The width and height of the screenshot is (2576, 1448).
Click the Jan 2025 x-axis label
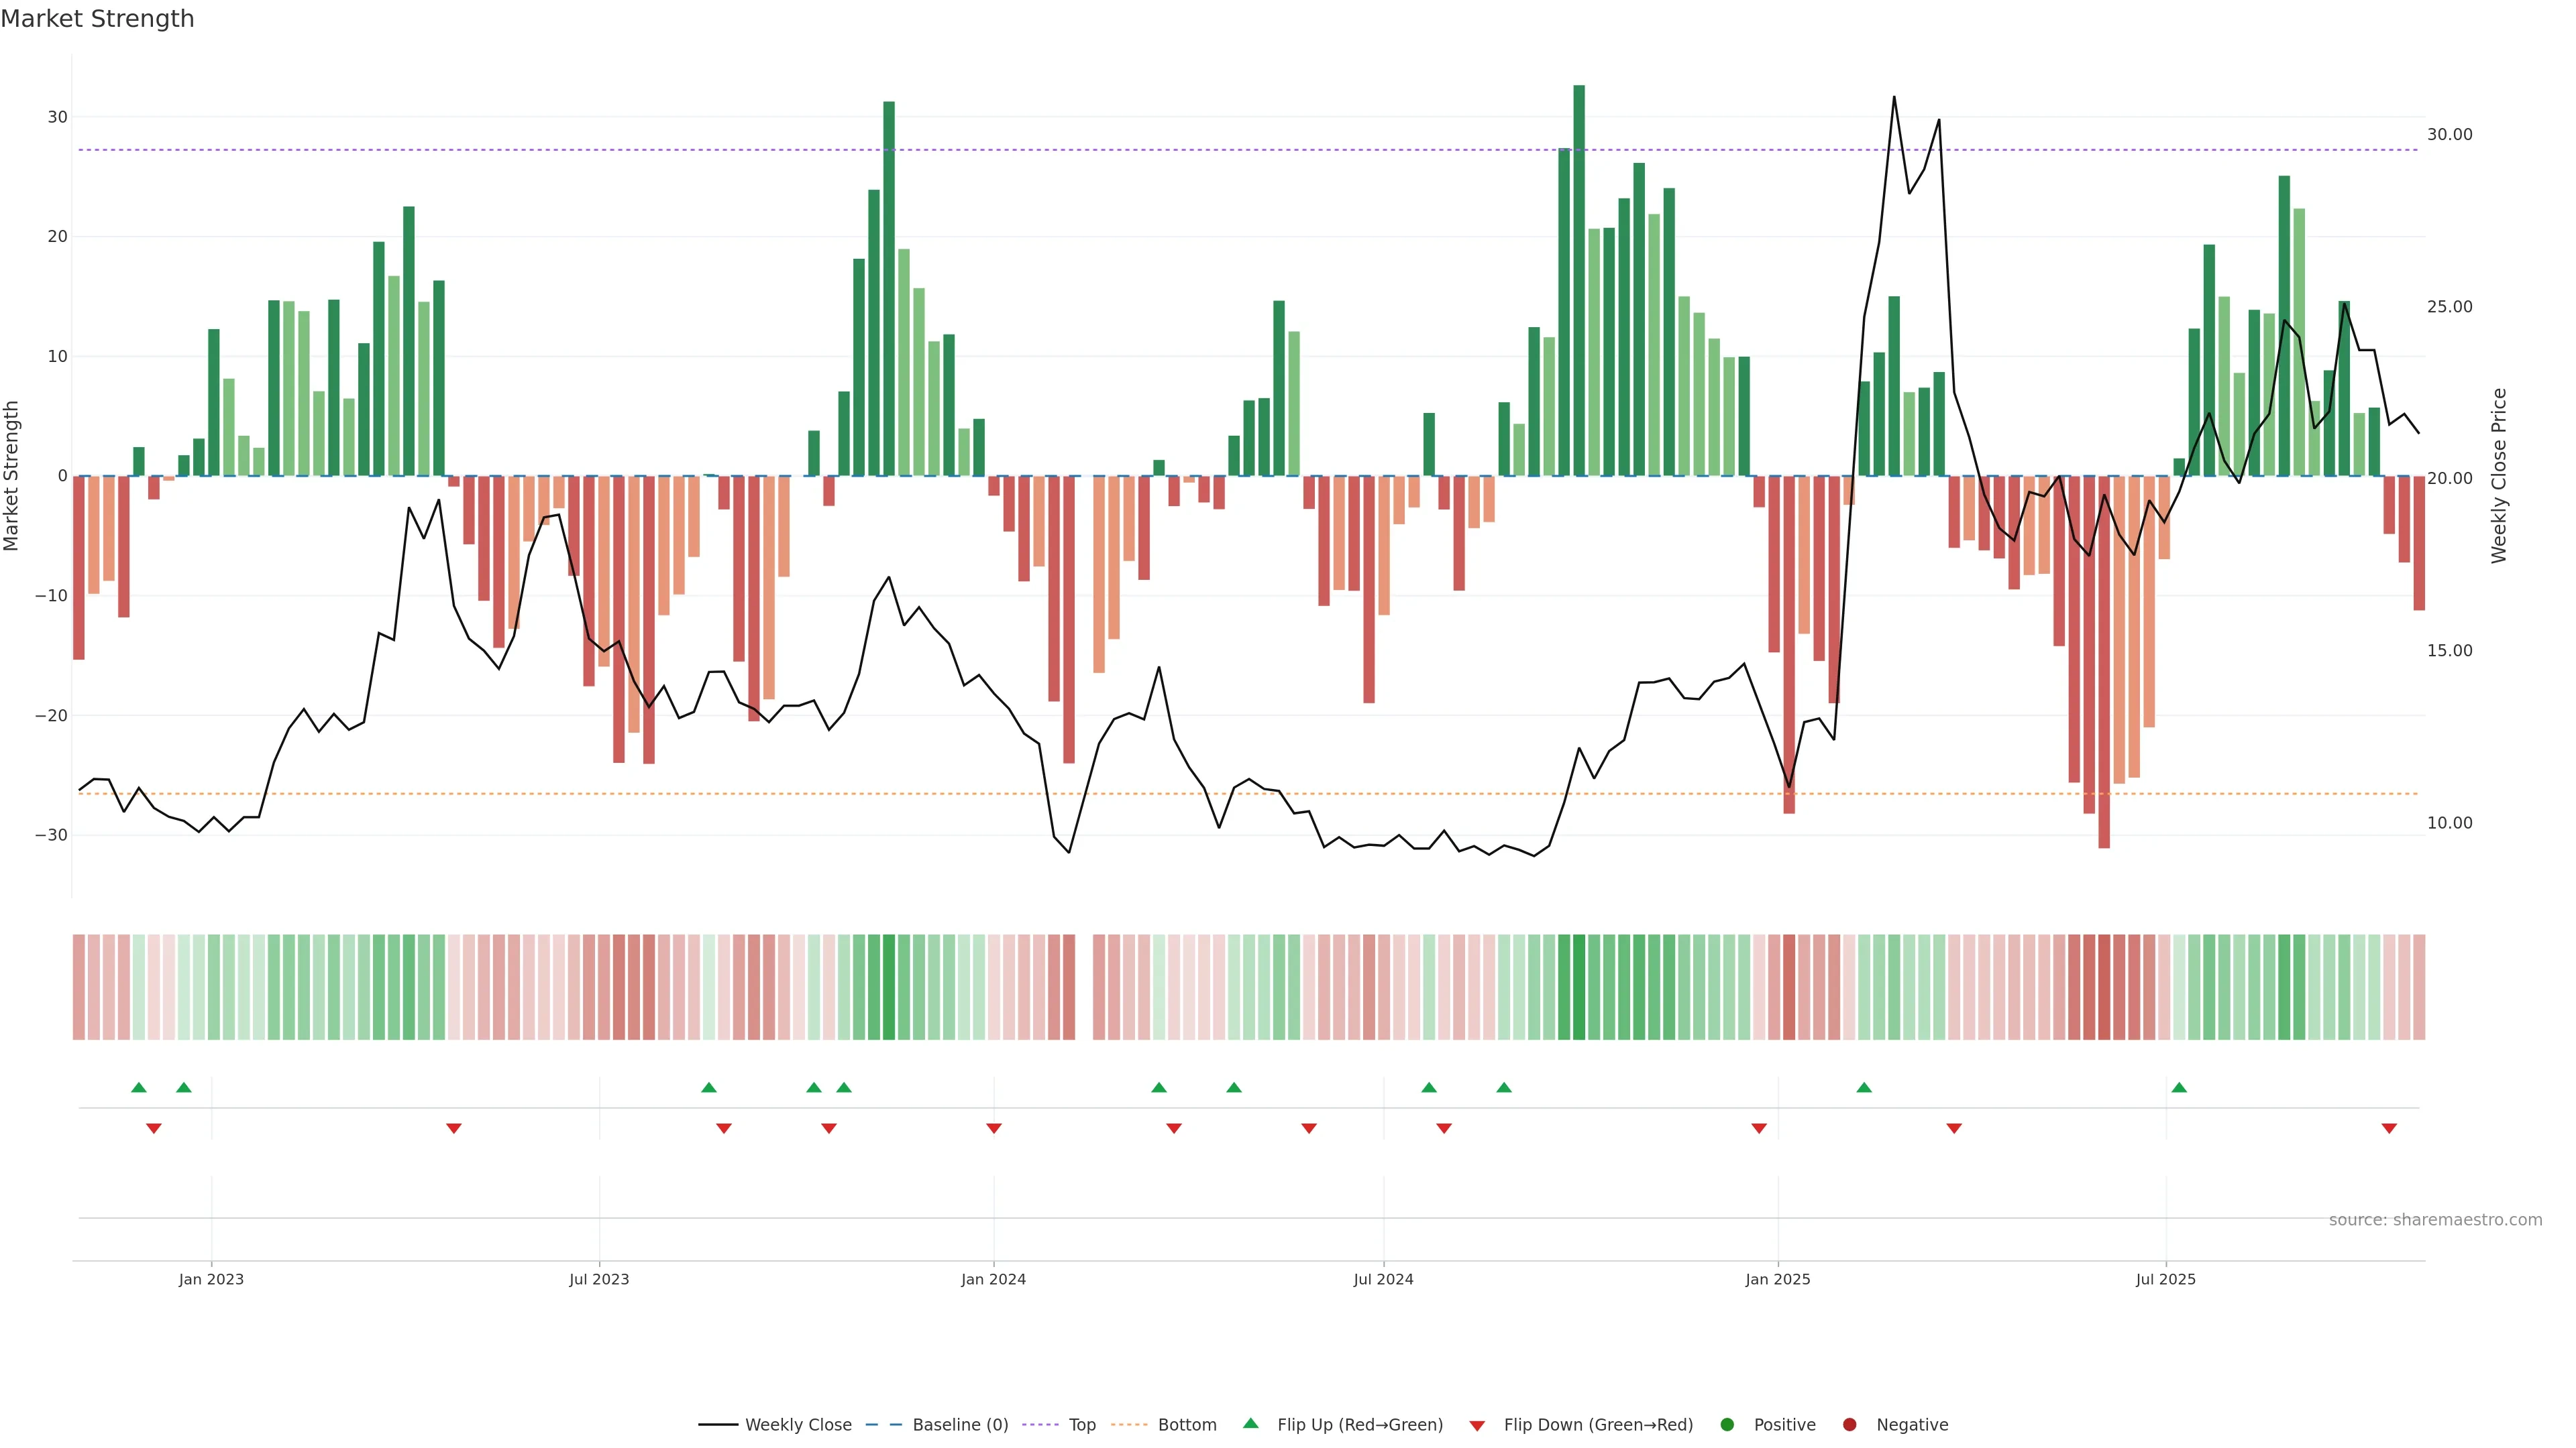coord(1778,1279)
